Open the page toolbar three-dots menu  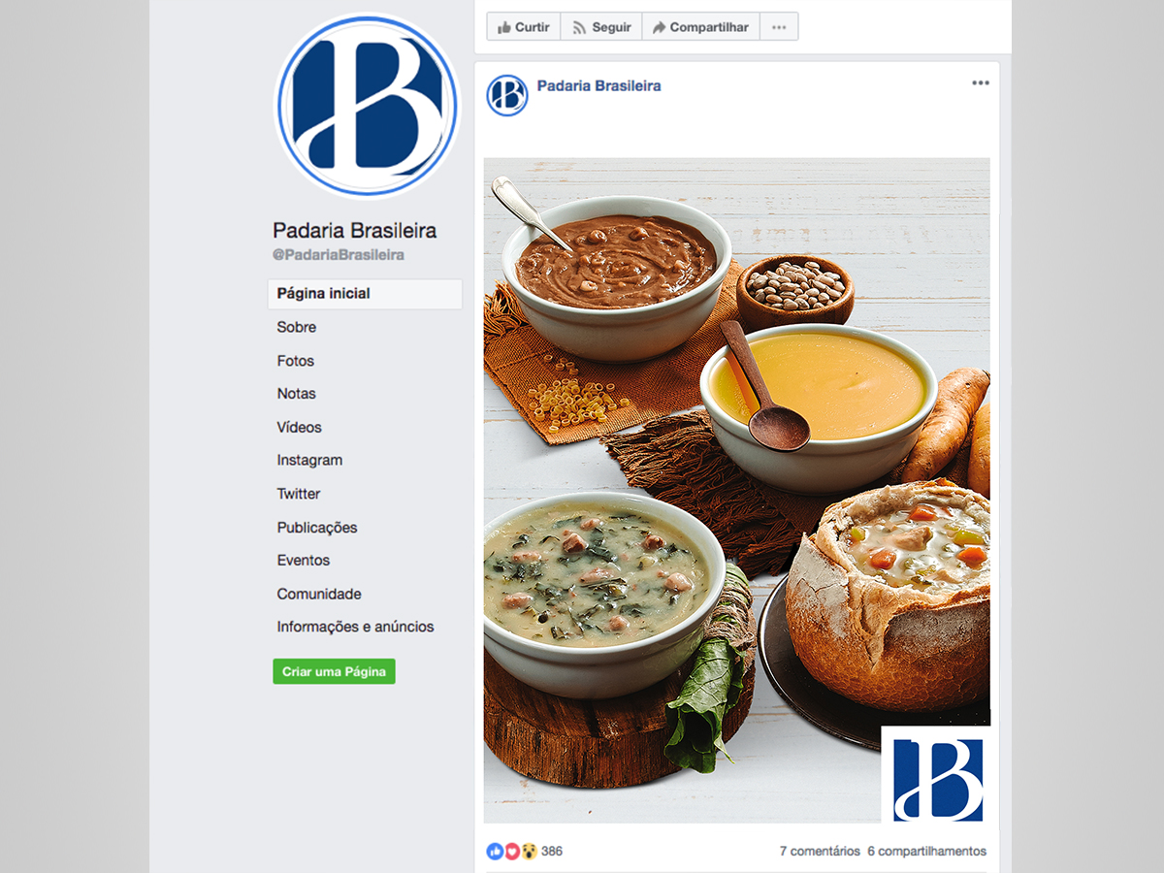779,27
